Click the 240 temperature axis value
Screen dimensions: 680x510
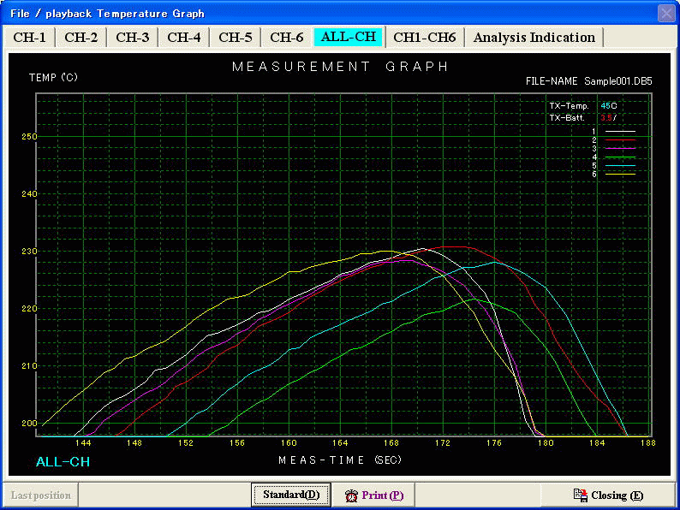point(29,194)
